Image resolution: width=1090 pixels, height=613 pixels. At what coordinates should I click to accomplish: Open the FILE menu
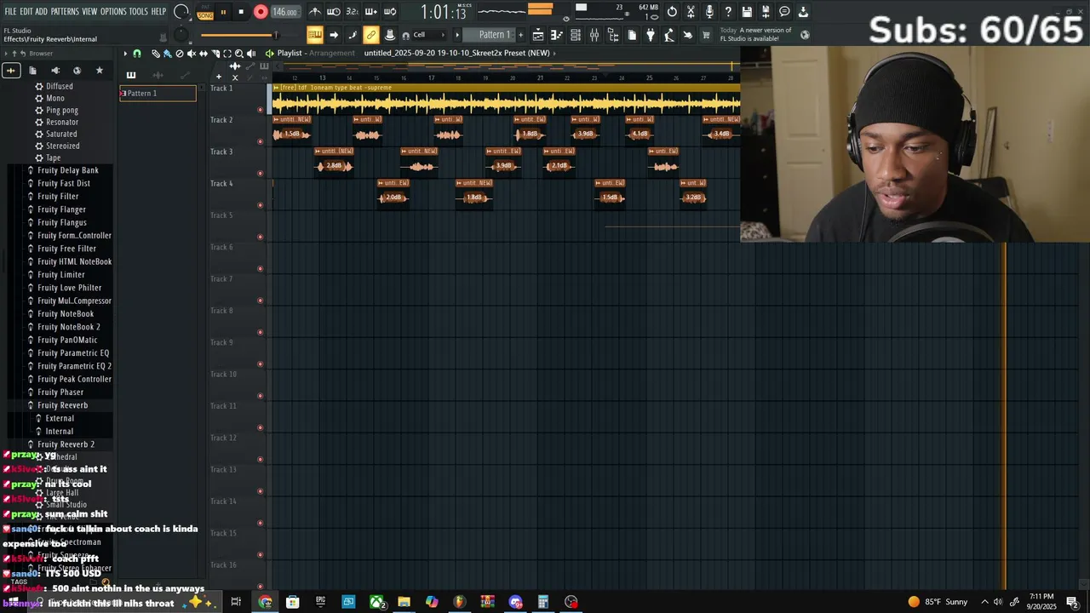click(x=10, y=12)
